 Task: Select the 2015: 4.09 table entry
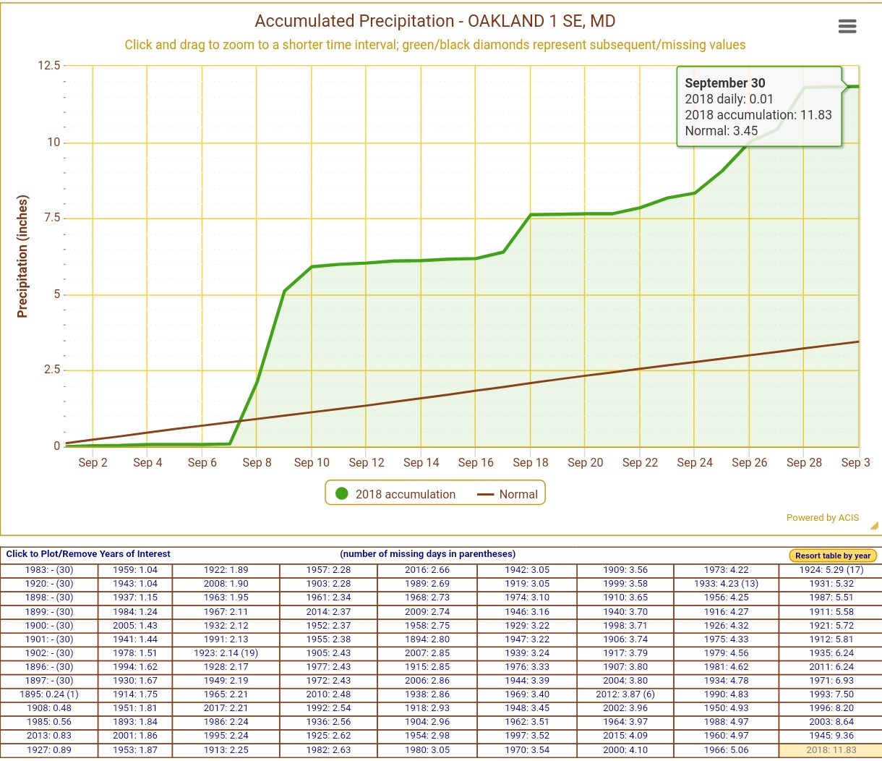click(625, 736)
